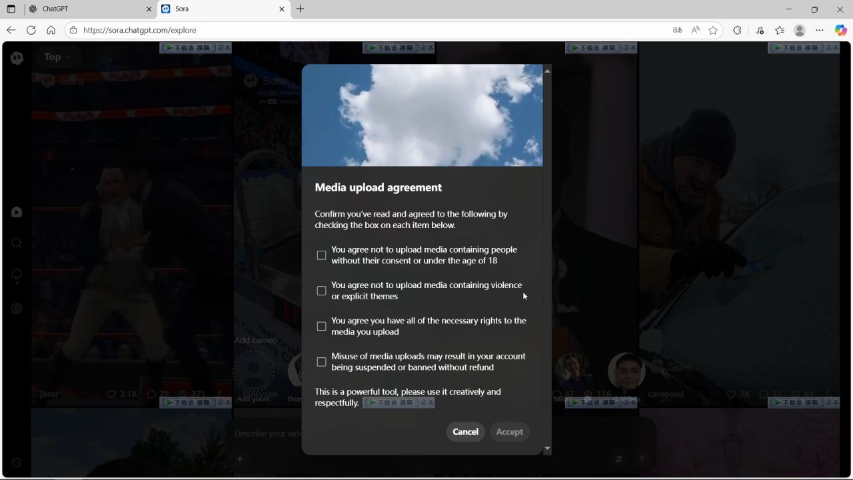Open the Top feed dropdown
Viewport: 853px width, 480px height.
click(x=57, y=57)
